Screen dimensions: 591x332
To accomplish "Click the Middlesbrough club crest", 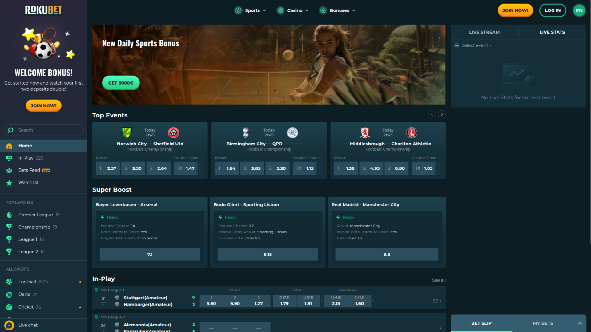I will tap(365, 133).
